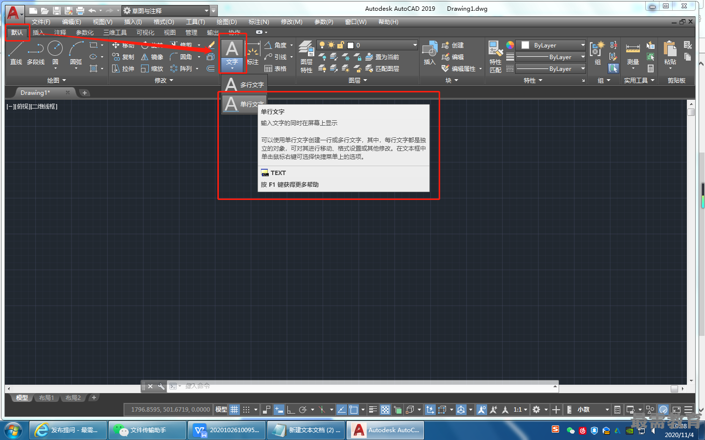The image size is (705, 440).
Task: Expand the 特性 (Properties) panel
Action: click(533, 80)
